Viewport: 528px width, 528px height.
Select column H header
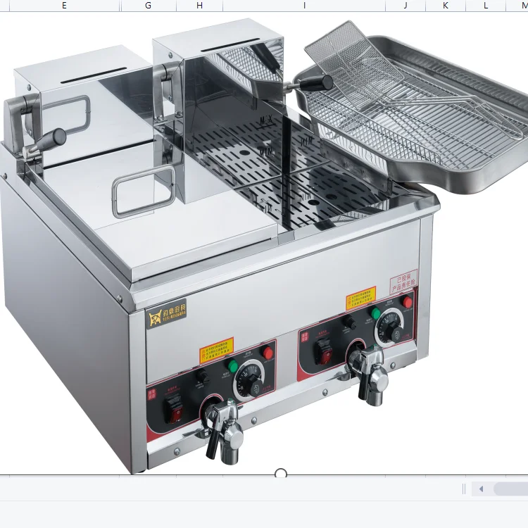point(199,6)
